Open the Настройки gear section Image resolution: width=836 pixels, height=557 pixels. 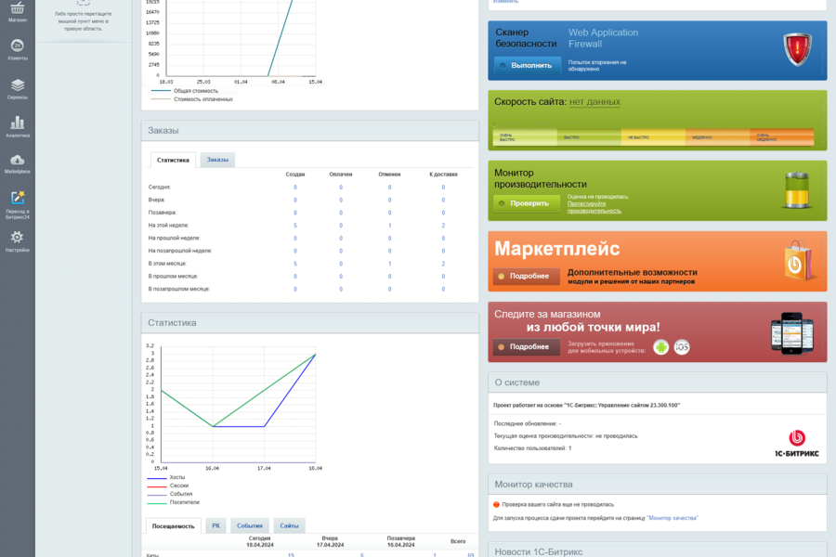pyautogui.click(x=17, y=241)
